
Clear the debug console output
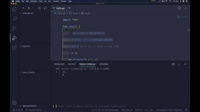pos(173,64)
